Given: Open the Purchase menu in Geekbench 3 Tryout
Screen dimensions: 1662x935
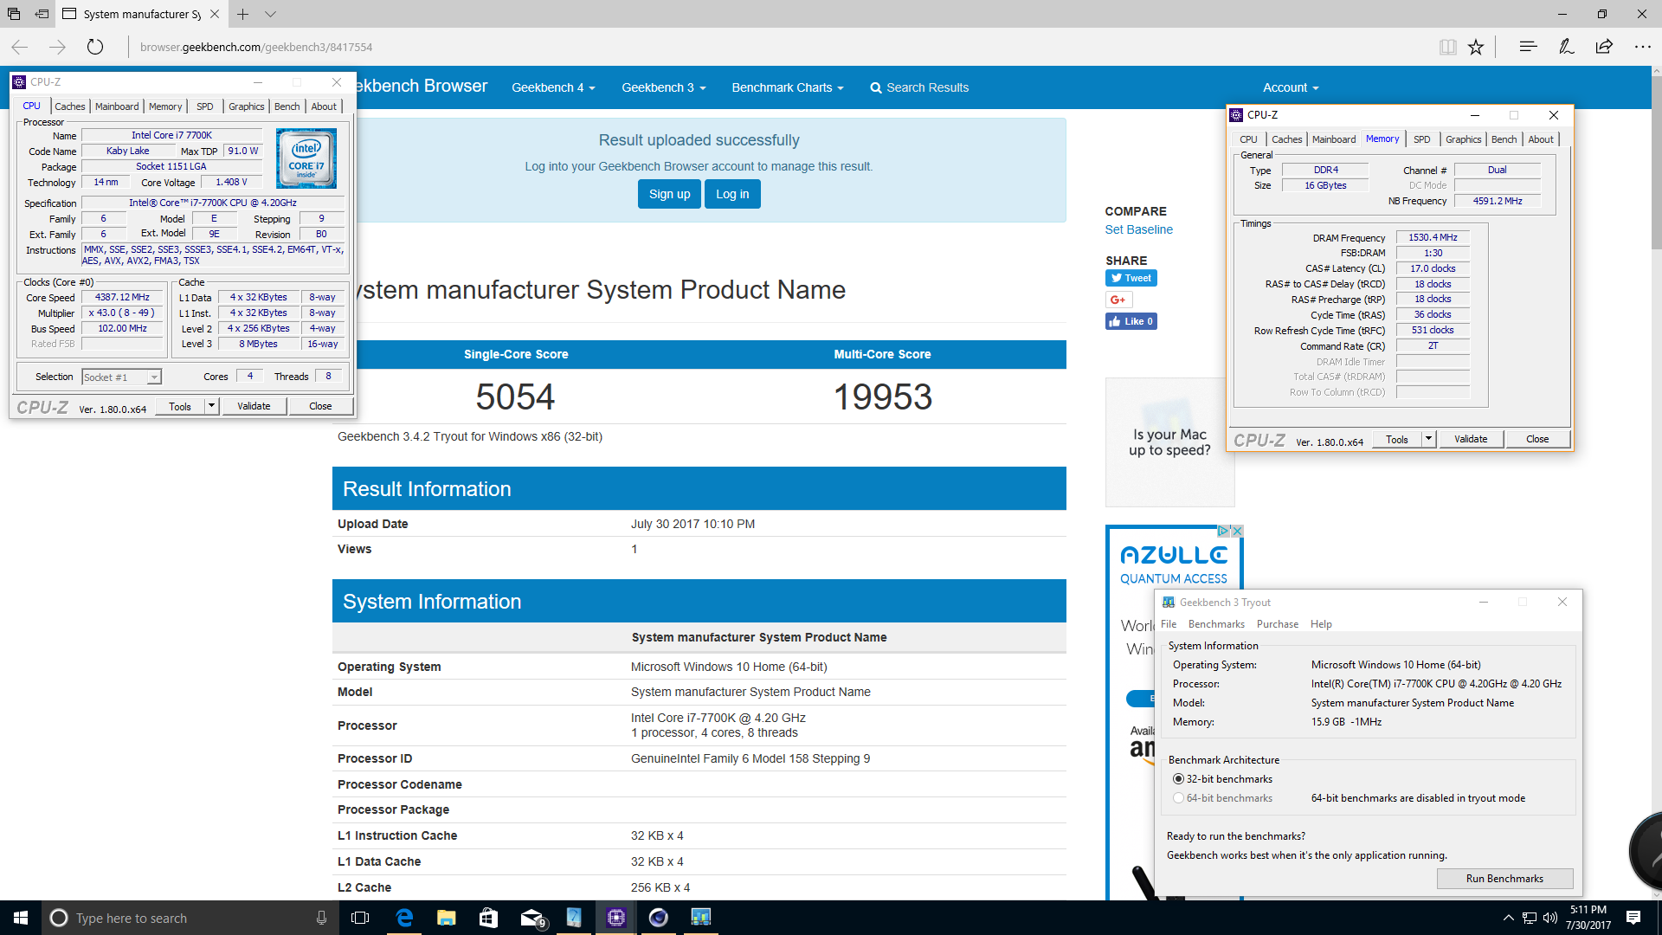Looking at the screenshot, I should pos(1278,624).
